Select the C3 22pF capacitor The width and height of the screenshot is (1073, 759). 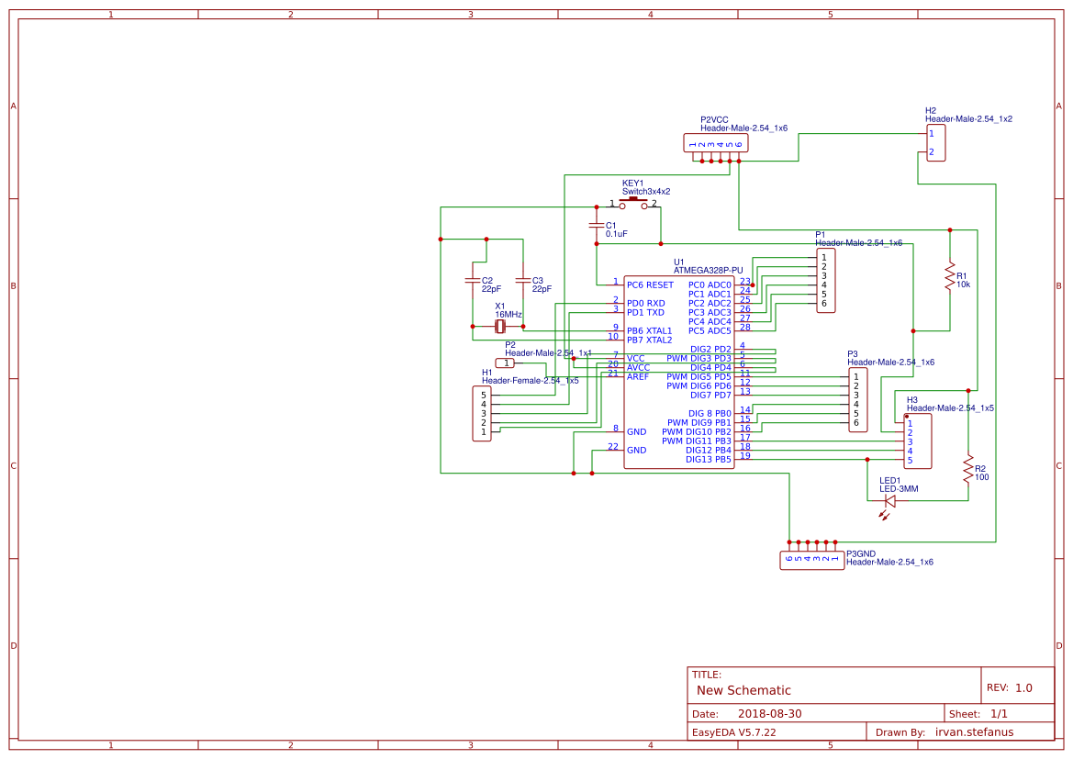(523, 280)
